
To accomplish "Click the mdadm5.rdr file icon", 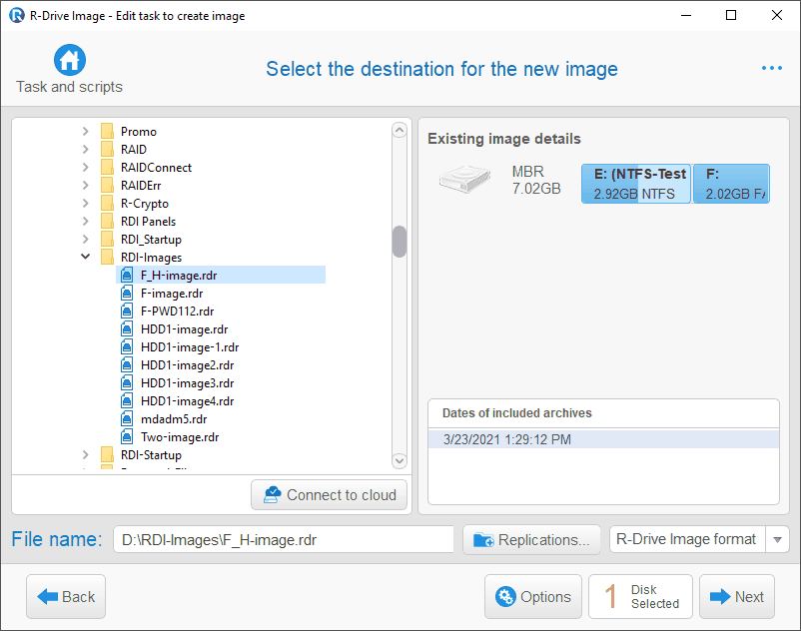I will coord(127,419).
